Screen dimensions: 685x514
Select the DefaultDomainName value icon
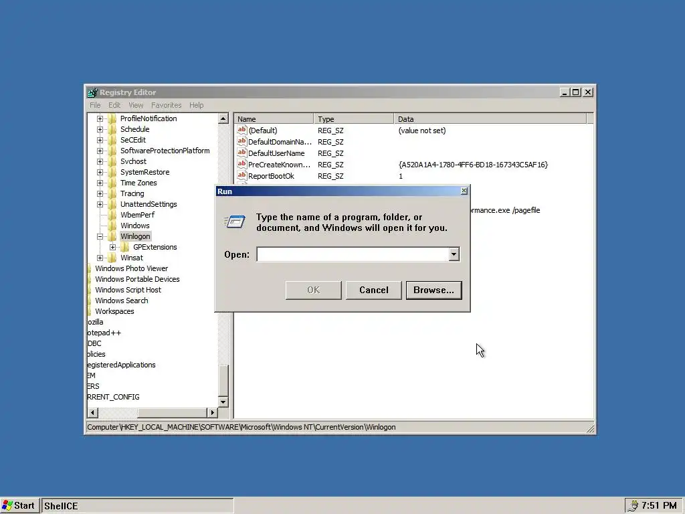(x=242, y=142)
